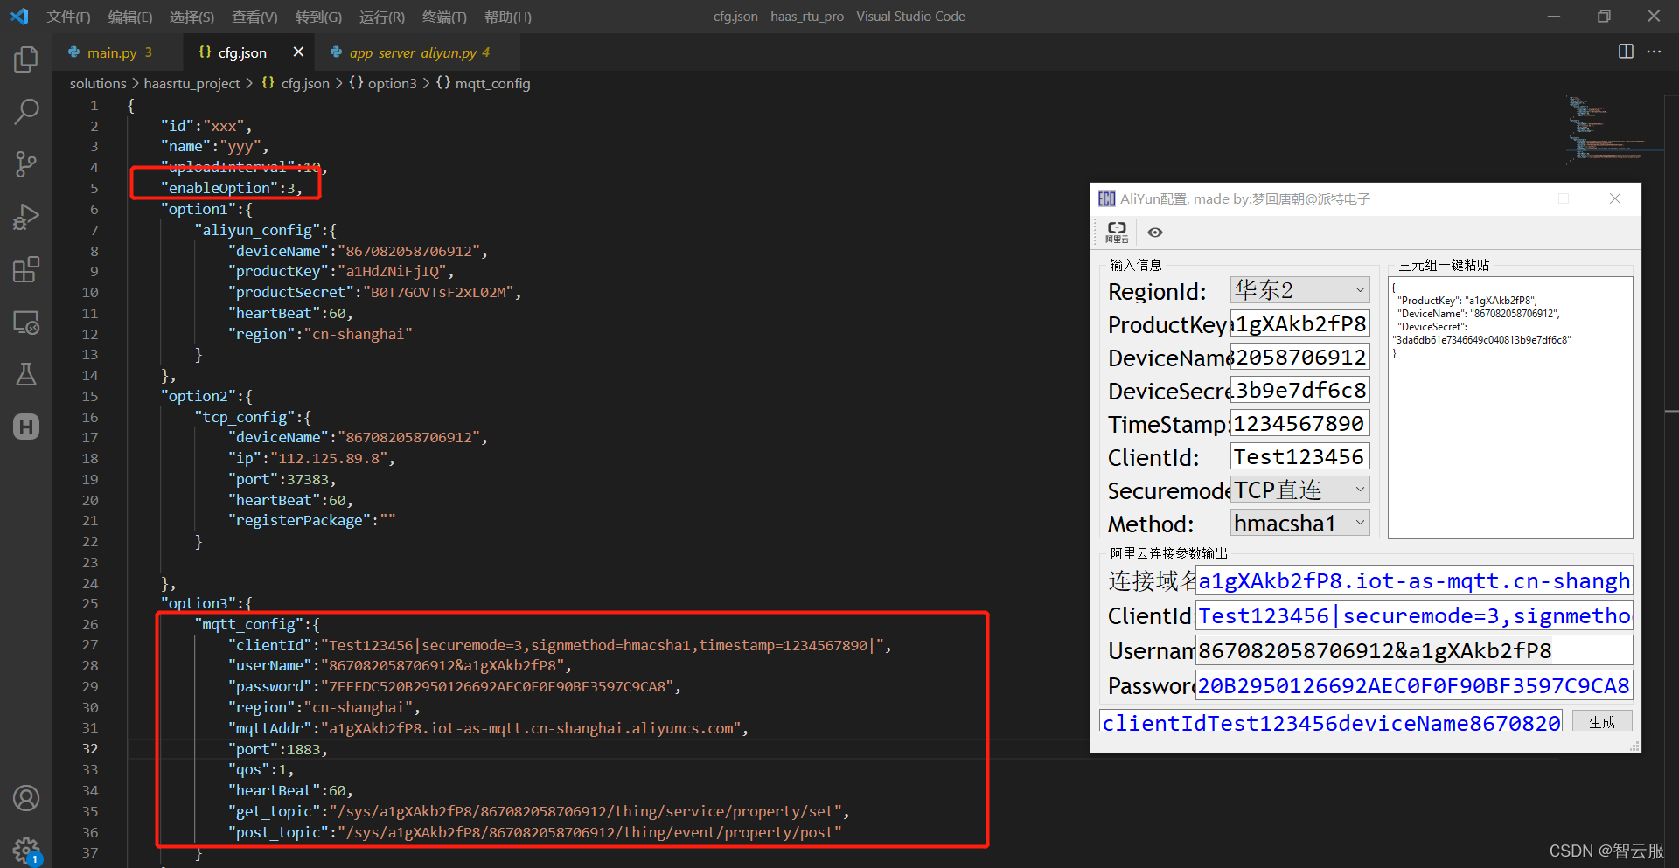Viewport: 1679px width, 868px height.
Task: Close the cfg.json tab
Action: coord(298,52)
